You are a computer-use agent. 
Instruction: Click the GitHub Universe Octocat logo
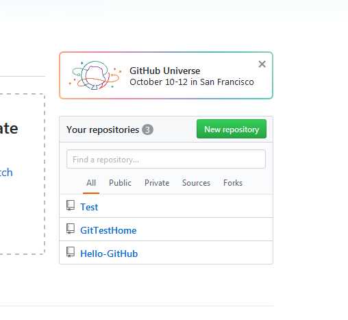(x=95, y=75)
